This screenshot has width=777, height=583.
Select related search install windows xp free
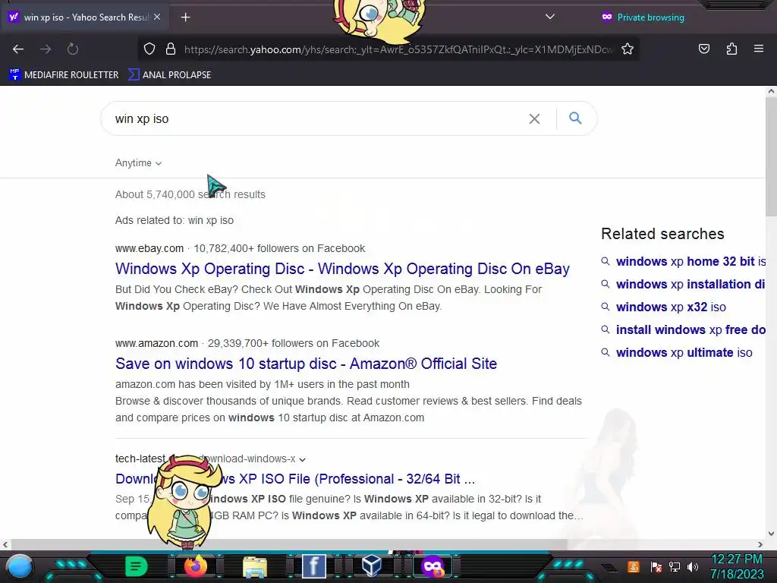coord(690,329)
